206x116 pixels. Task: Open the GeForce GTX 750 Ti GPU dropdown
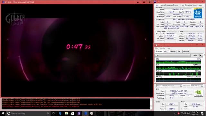169,86
